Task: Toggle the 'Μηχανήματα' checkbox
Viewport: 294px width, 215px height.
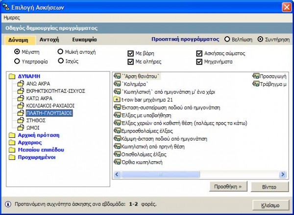Action: pos(199,62)
